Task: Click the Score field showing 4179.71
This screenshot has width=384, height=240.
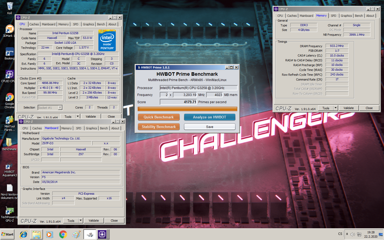Action: coord(178,102)
